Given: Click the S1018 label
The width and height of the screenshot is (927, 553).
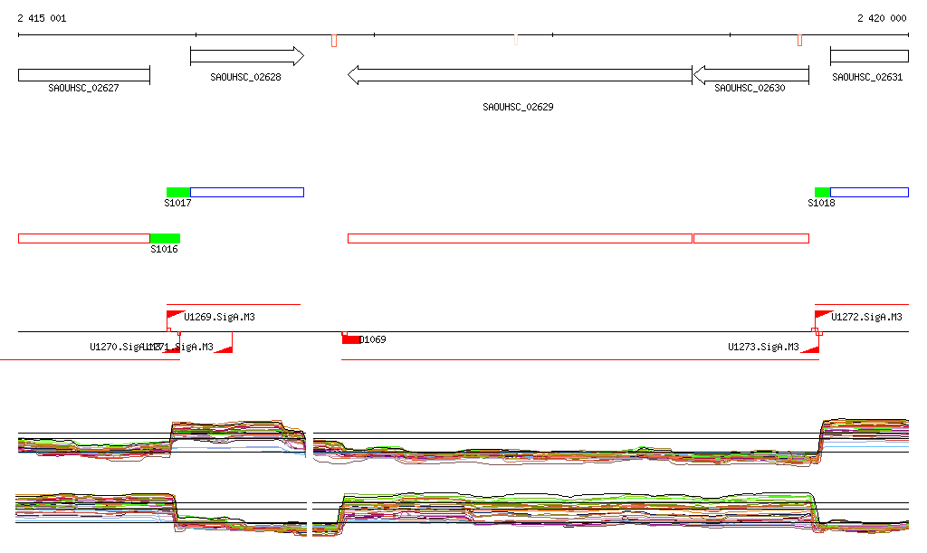Looking at the screenshot, I should [x=821, y=204].
